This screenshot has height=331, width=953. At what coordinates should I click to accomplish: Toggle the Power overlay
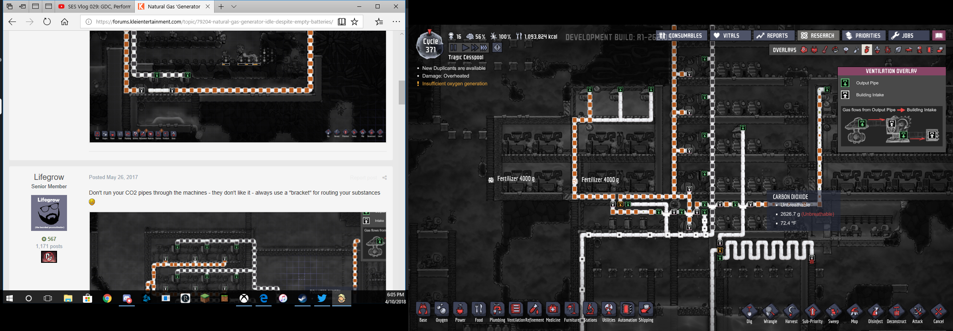coord(814,50)
